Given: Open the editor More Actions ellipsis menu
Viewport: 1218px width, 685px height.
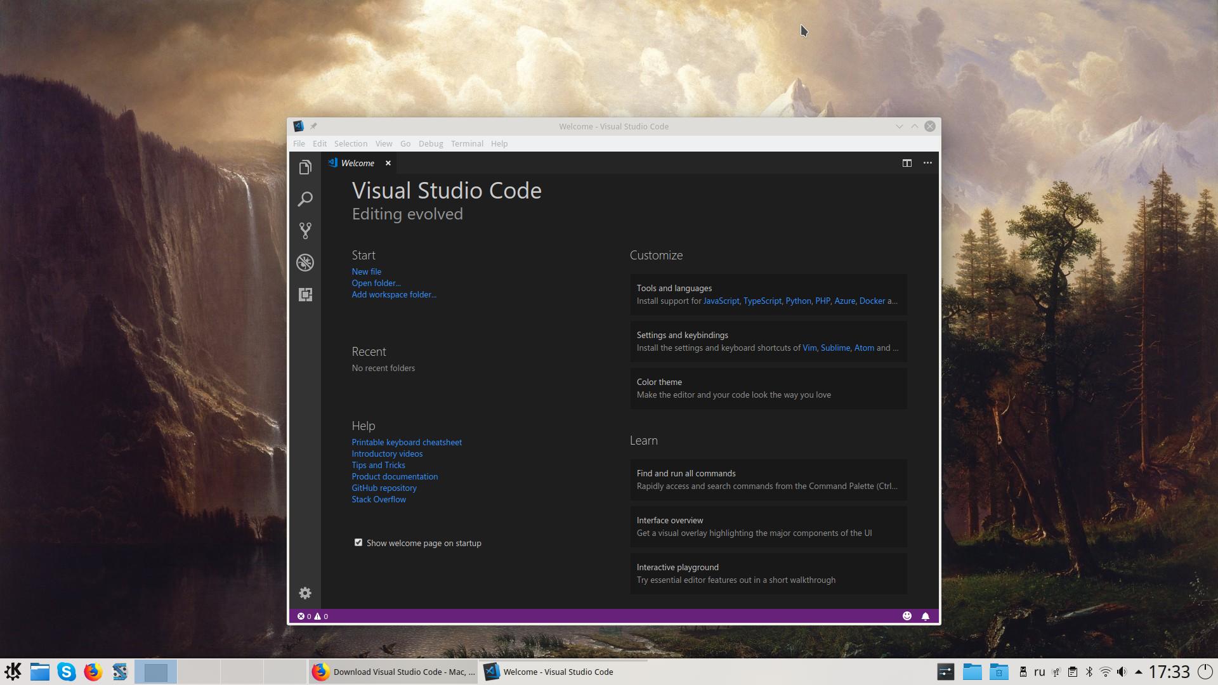Looking at the screenshot, I should (927, 163).
